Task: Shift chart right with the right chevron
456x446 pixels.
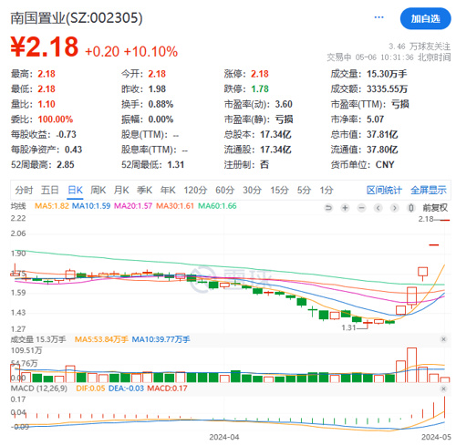Action: [x=394, y=208]
